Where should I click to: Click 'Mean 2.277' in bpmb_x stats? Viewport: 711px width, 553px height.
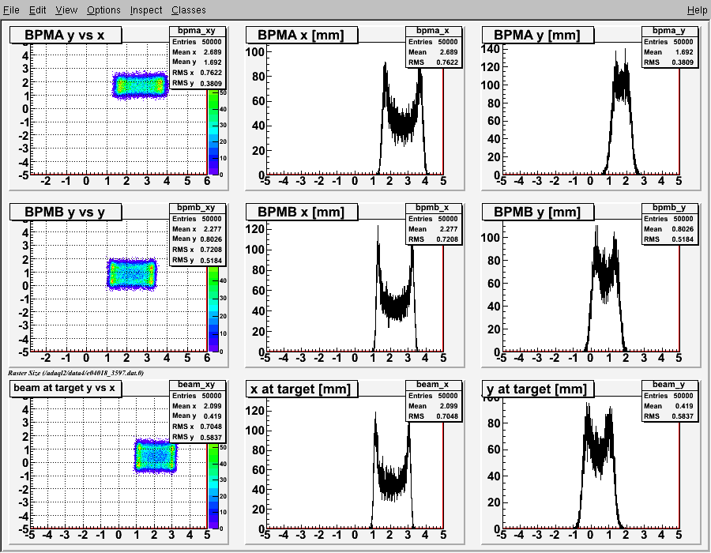[x=433, y=229]
